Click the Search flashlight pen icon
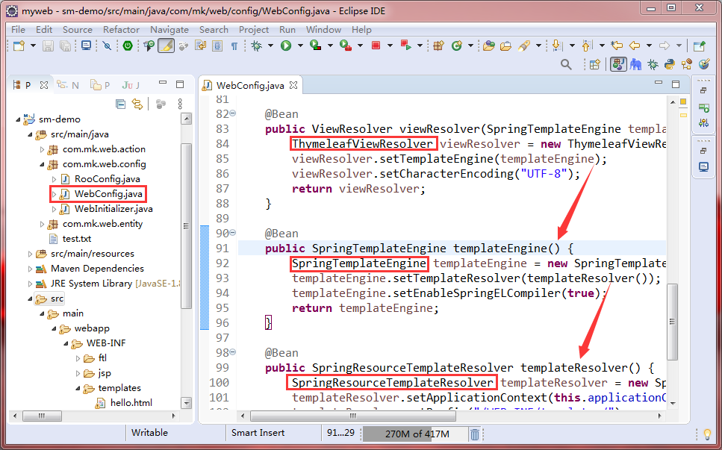This screenshot has height=450, width=722. coord(524,46)
